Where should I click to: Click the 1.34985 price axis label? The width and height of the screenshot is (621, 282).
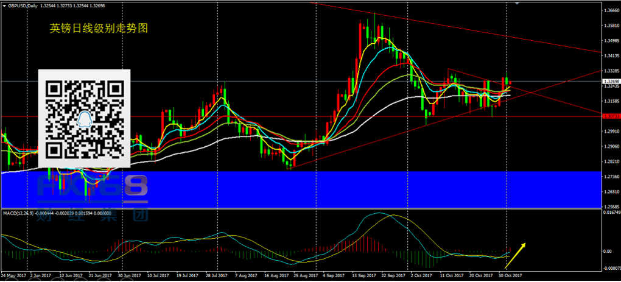610,41
